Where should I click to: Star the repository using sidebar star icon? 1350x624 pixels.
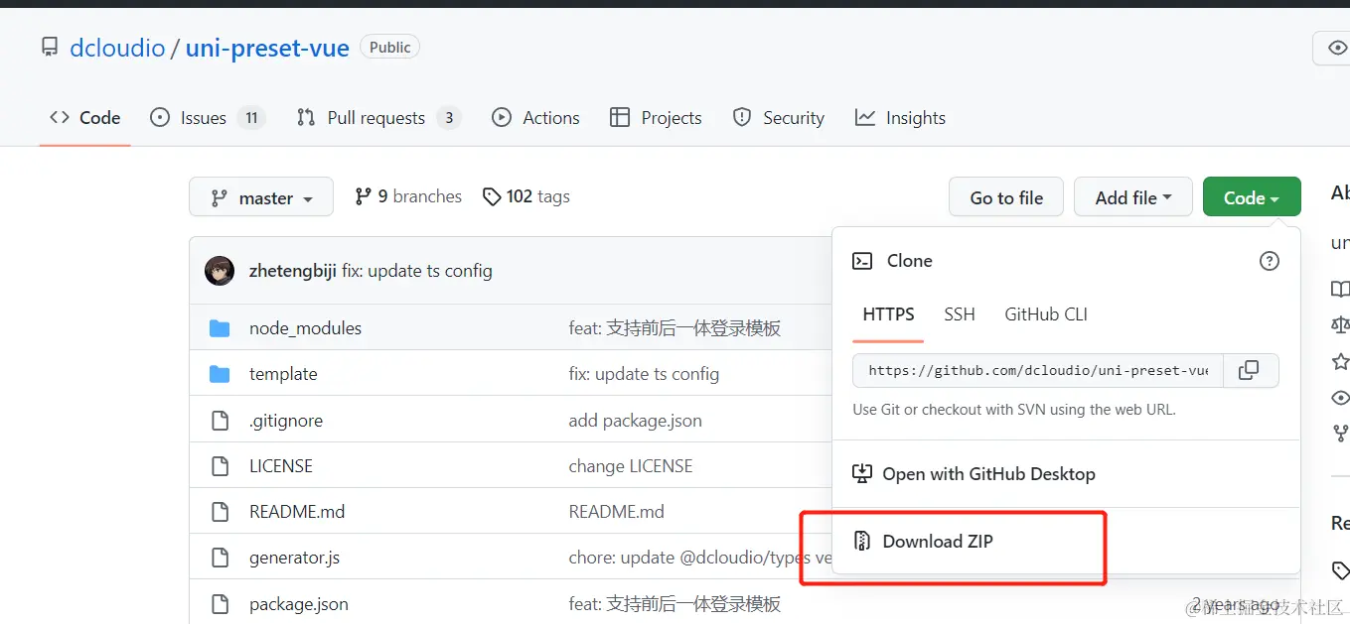(1340, 361)
